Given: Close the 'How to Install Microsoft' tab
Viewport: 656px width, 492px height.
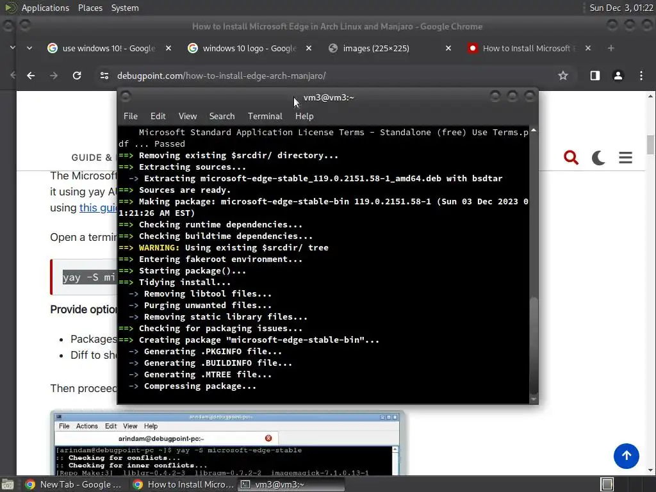Looking at the screenshot, I should 588,48.
